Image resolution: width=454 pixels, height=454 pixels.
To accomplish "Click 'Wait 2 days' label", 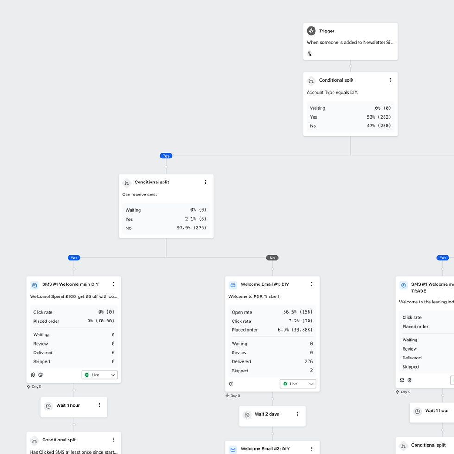I will pyautogui.click(x=267, y=414).
